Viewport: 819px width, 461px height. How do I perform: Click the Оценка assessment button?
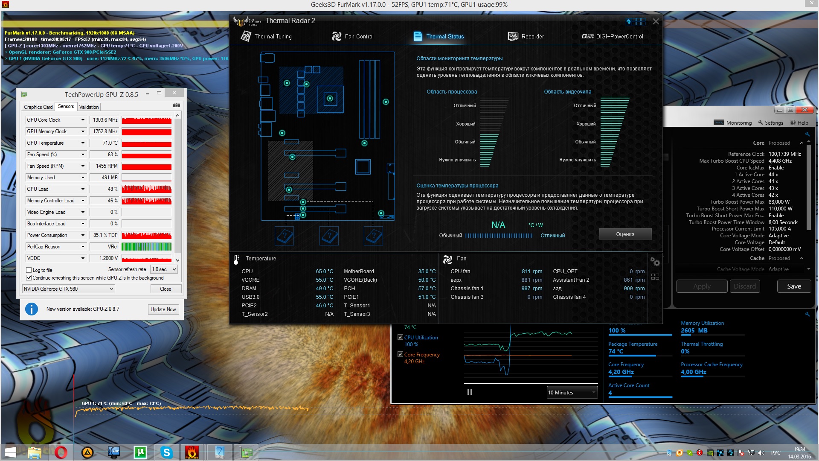click(625, 234)
